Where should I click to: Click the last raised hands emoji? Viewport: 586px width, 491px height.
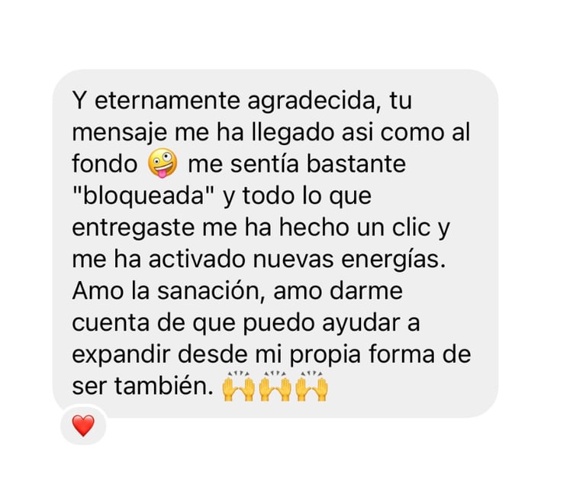[311, 386]
